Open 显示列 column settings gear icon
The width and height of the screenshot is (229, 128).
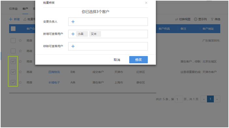click(195, 19)
